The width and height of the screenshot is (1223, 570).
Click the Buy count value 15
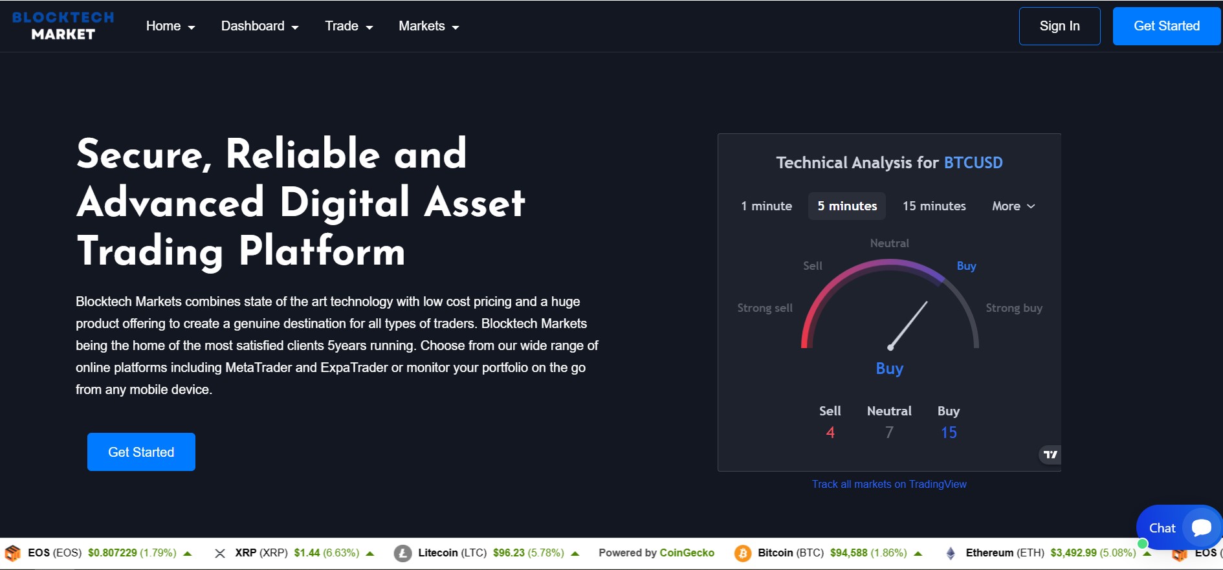pos(949,432)
